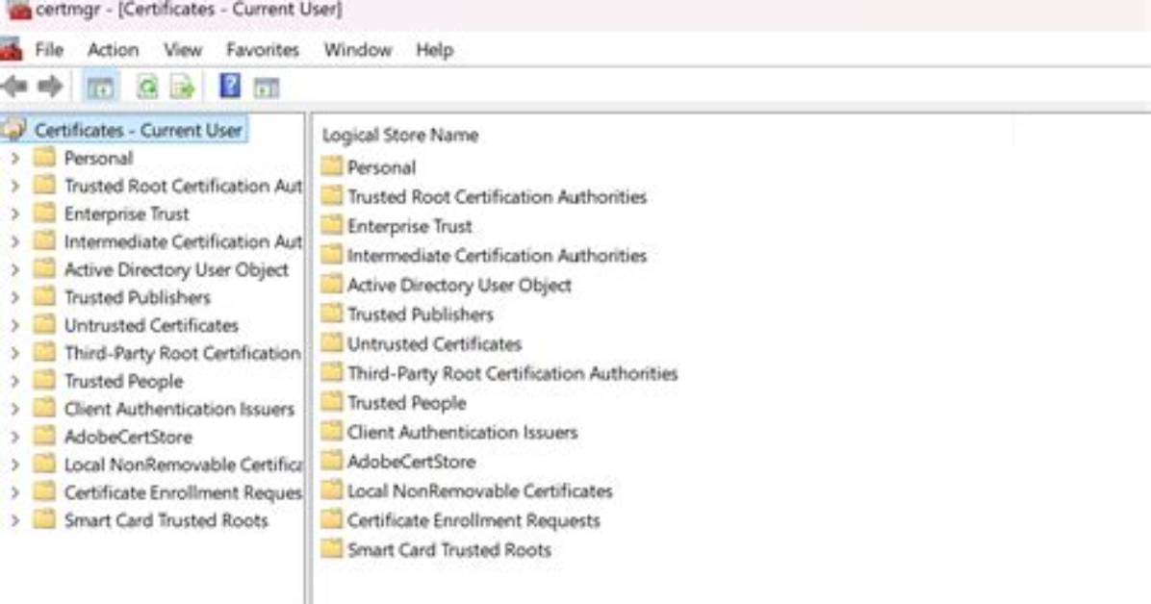Open the Action menu

tap(113, 50)
